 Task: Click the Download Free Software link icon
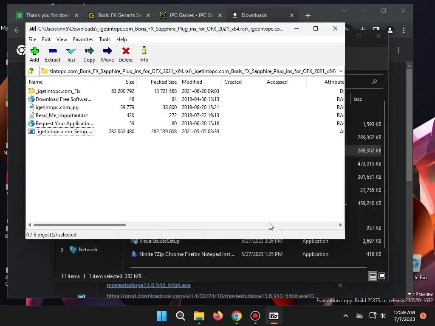(31, 99)
